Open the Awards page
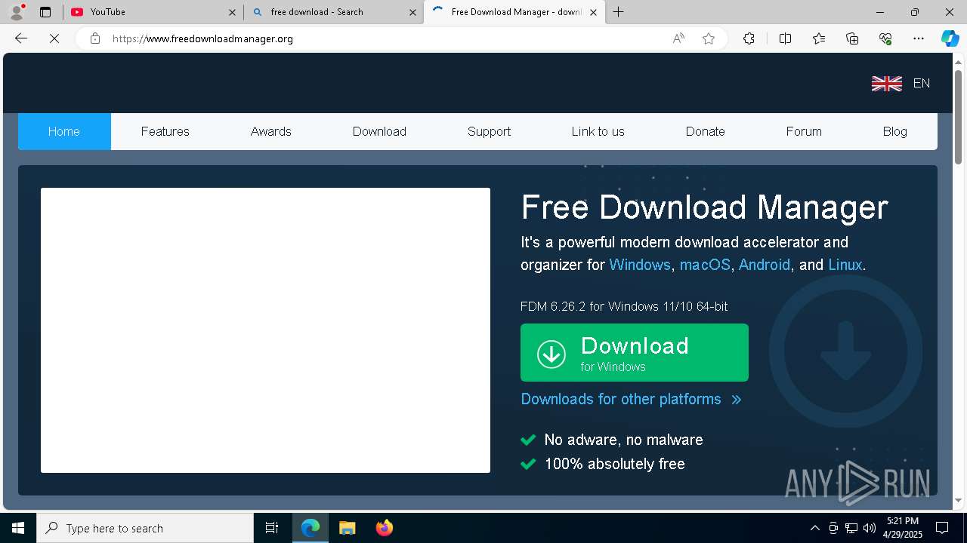 (x=270, y=131)
